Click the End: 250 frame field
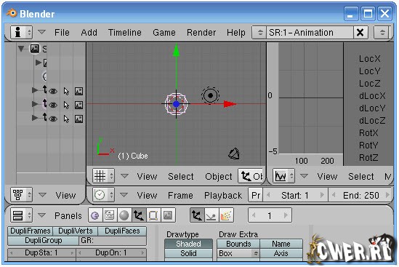This screenshot has width=399, height=267. pyautogui.click(x=360, y=196)
